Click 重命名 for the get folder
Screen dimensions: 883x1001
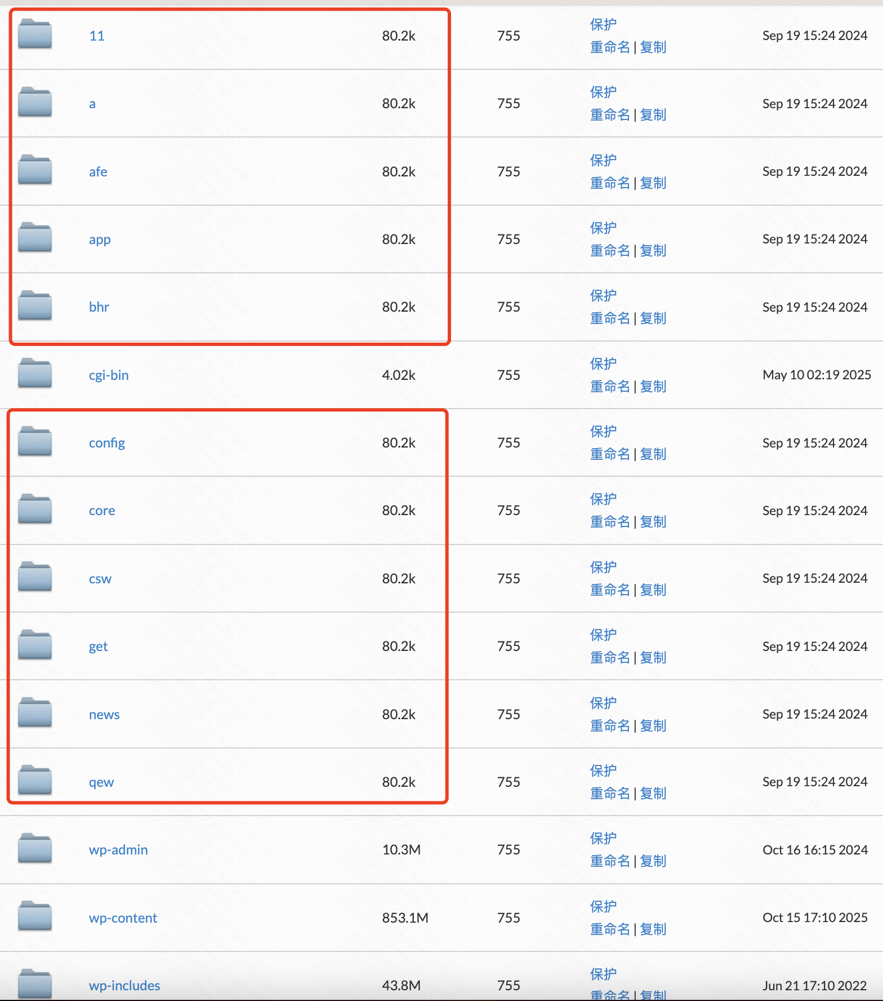610,657
